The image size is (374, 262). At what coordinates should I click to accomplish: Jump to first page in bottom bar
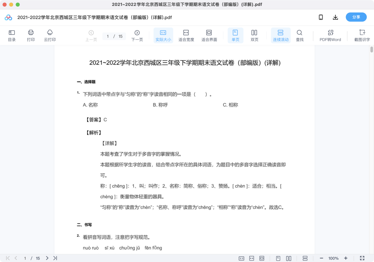[8, 258]
